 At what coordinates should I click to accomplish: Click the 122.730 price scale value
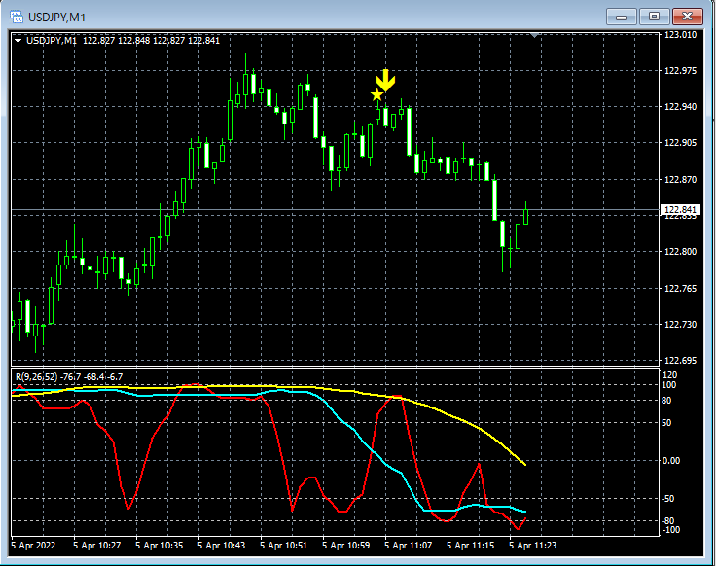click(680, 324)
